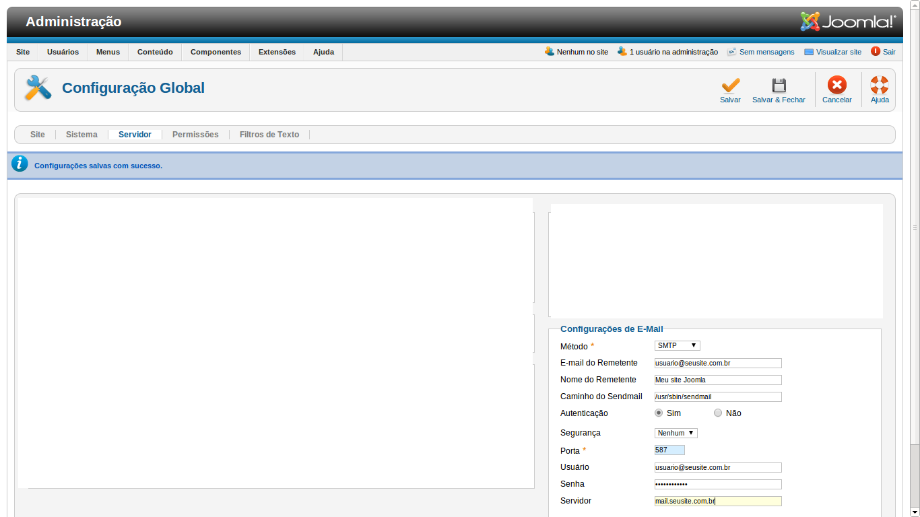Click the Método label
Image resolution: width=920 pixels, height=517 pixels.
(574, 346)
